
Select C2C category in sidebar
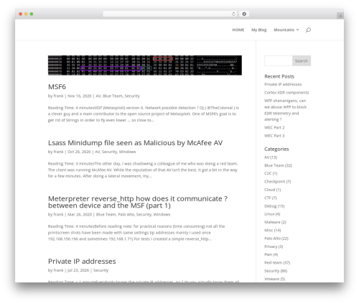point(268,173)
